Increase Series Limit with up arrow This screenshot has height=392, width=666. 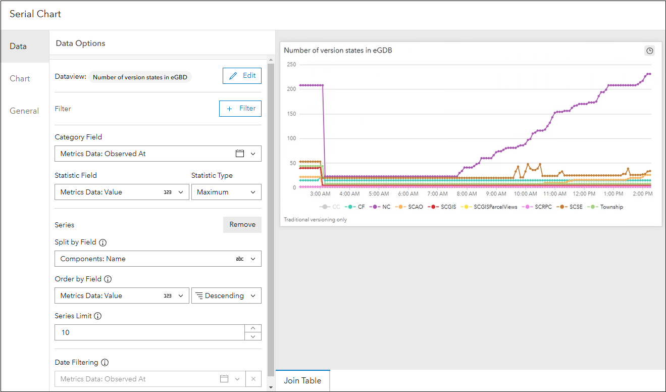tap(253, 328)
